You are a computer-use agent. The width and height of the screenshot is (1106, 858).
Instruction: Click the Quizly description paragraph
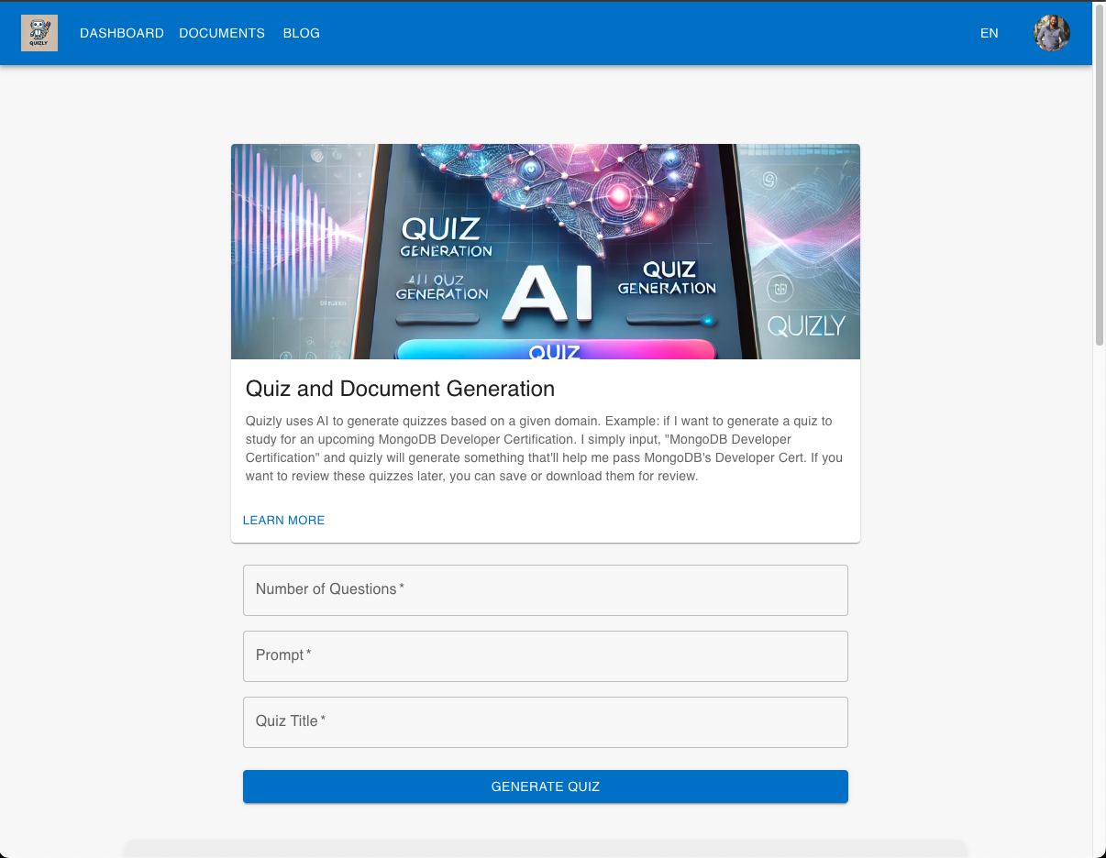pyautogui.click(x=545, y=449)
